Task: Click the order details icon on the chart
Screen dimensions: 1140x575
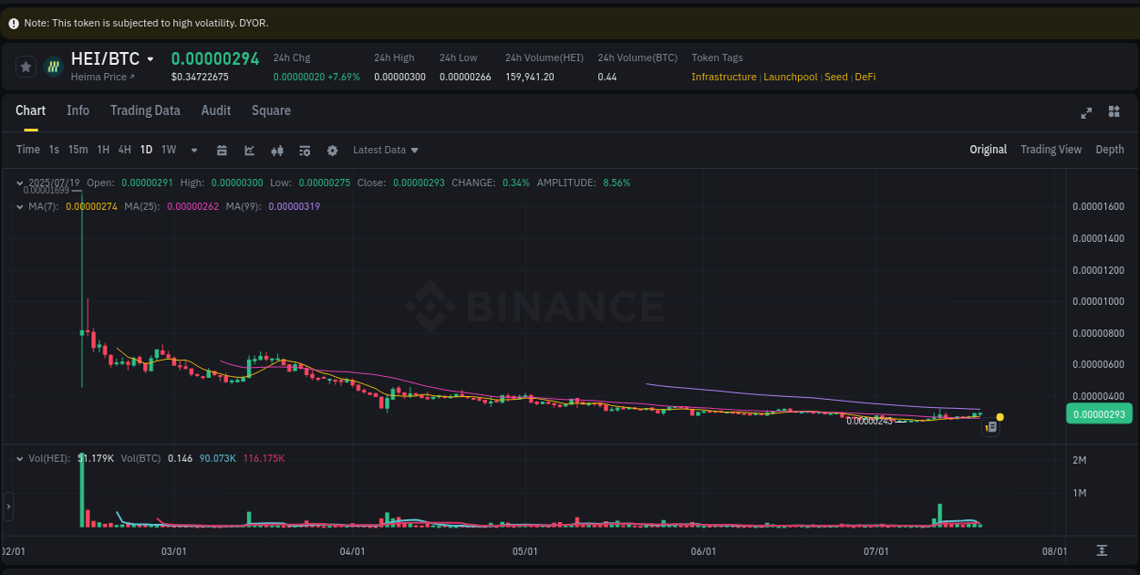Action: click(990, 426)
